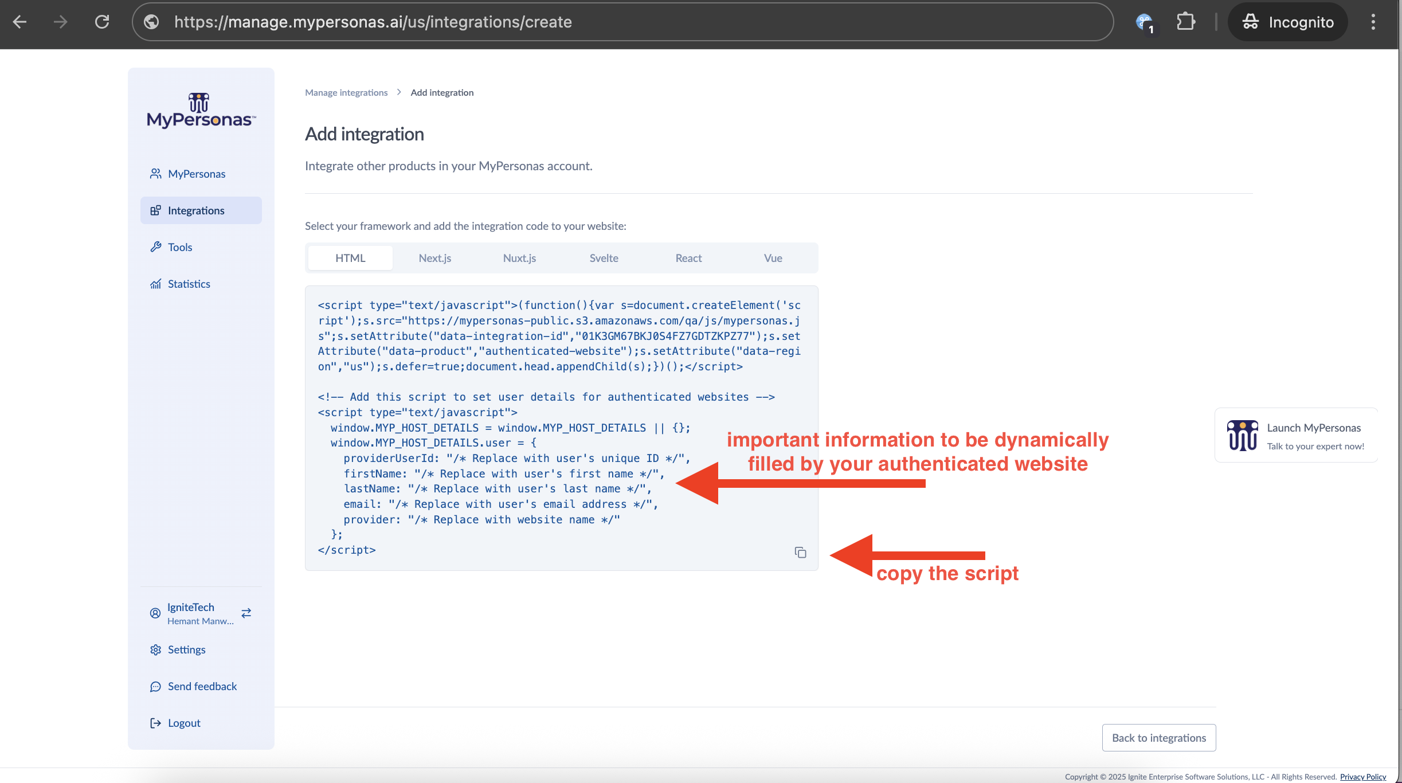Click the window.MYP_HOST_DETAILS.user line

coord(433,443)
